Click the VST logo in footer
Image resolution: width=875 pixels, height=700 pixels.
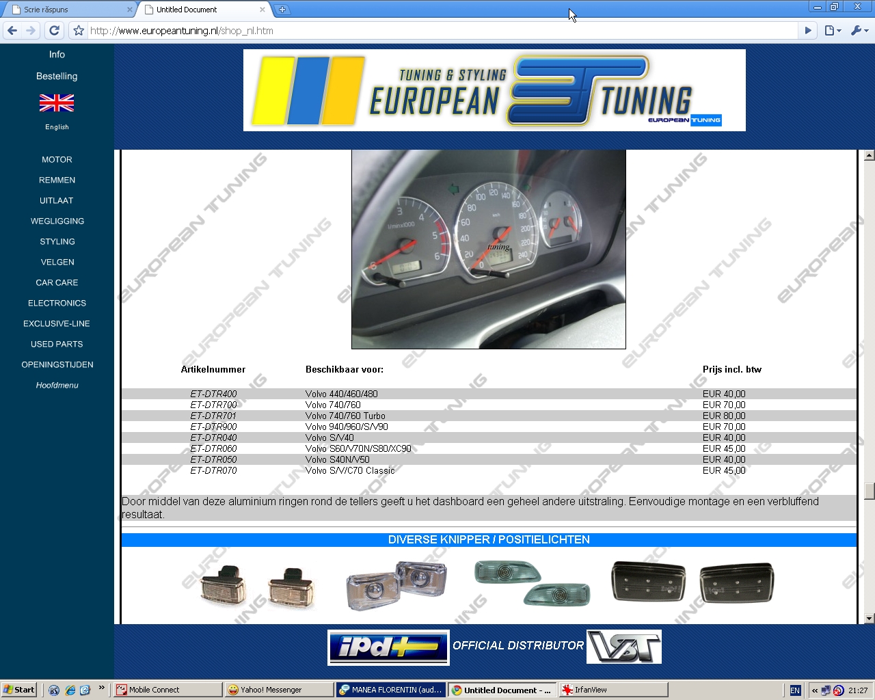coord(624,647)
